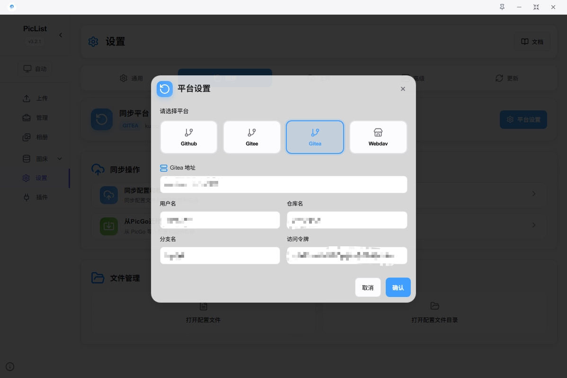Open the Album gallery sidebar icon
The height and width of the screenshot is (378, 567).
27,137
